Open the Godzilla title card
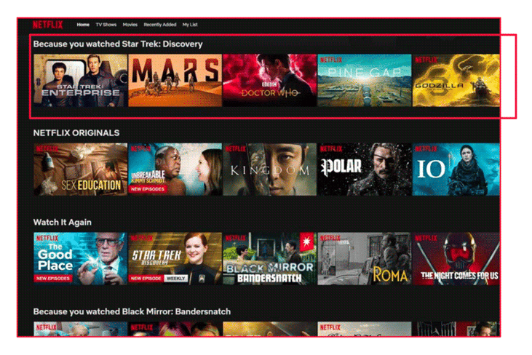The height and width of the screenshot is (355, 532). pos(456,80)
